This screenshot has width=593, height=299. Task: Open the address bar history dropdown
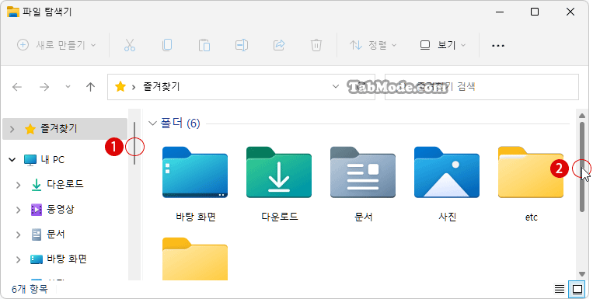(x=336, y=86)
